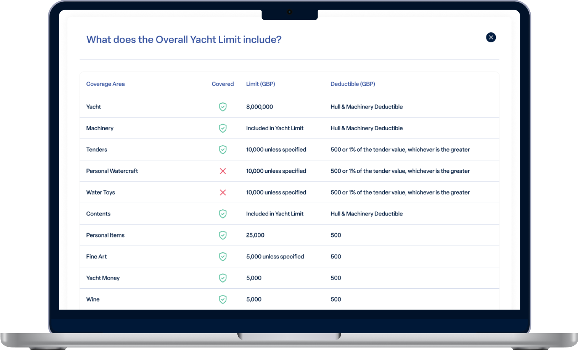Click the red X for Personal Watercraft
Viewport: 578px width, 350px height.
point(223,171)
